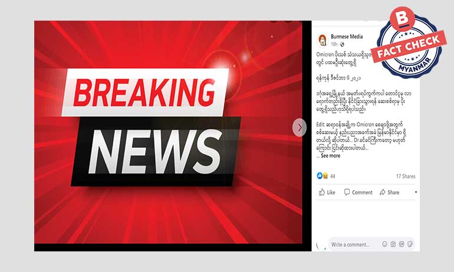Click the Breaking News image

pos(168,132)
